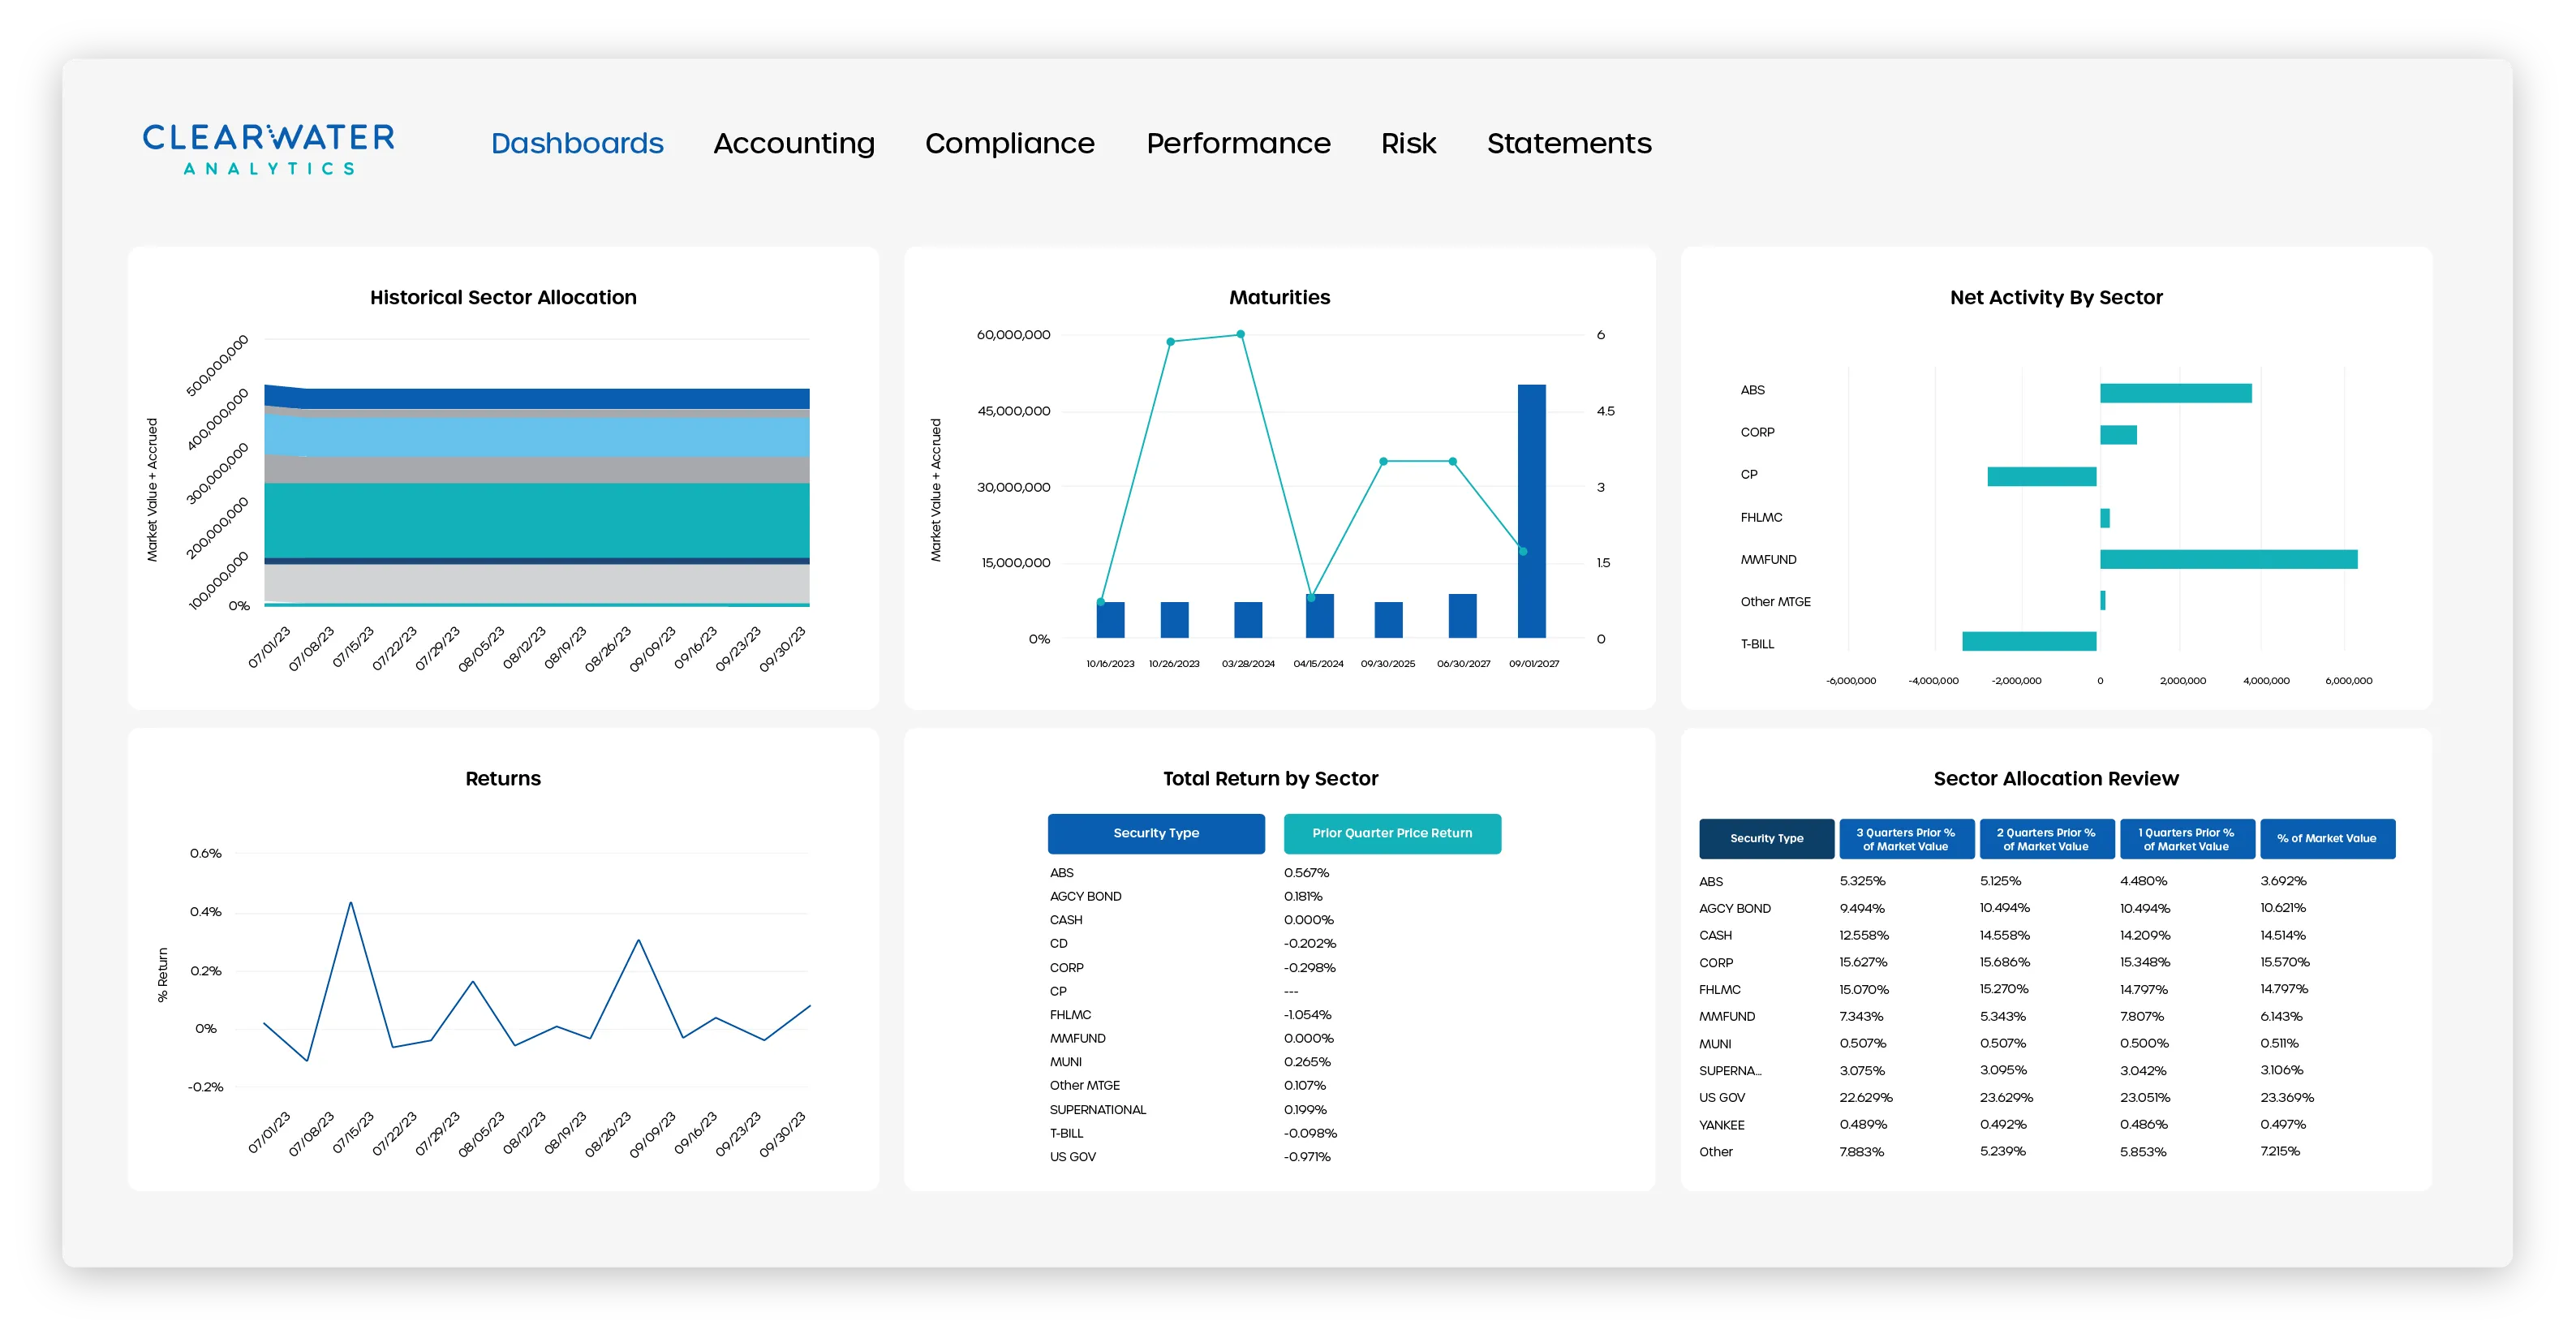
Task: Open the Compliance section
Action: point(1010,143)
